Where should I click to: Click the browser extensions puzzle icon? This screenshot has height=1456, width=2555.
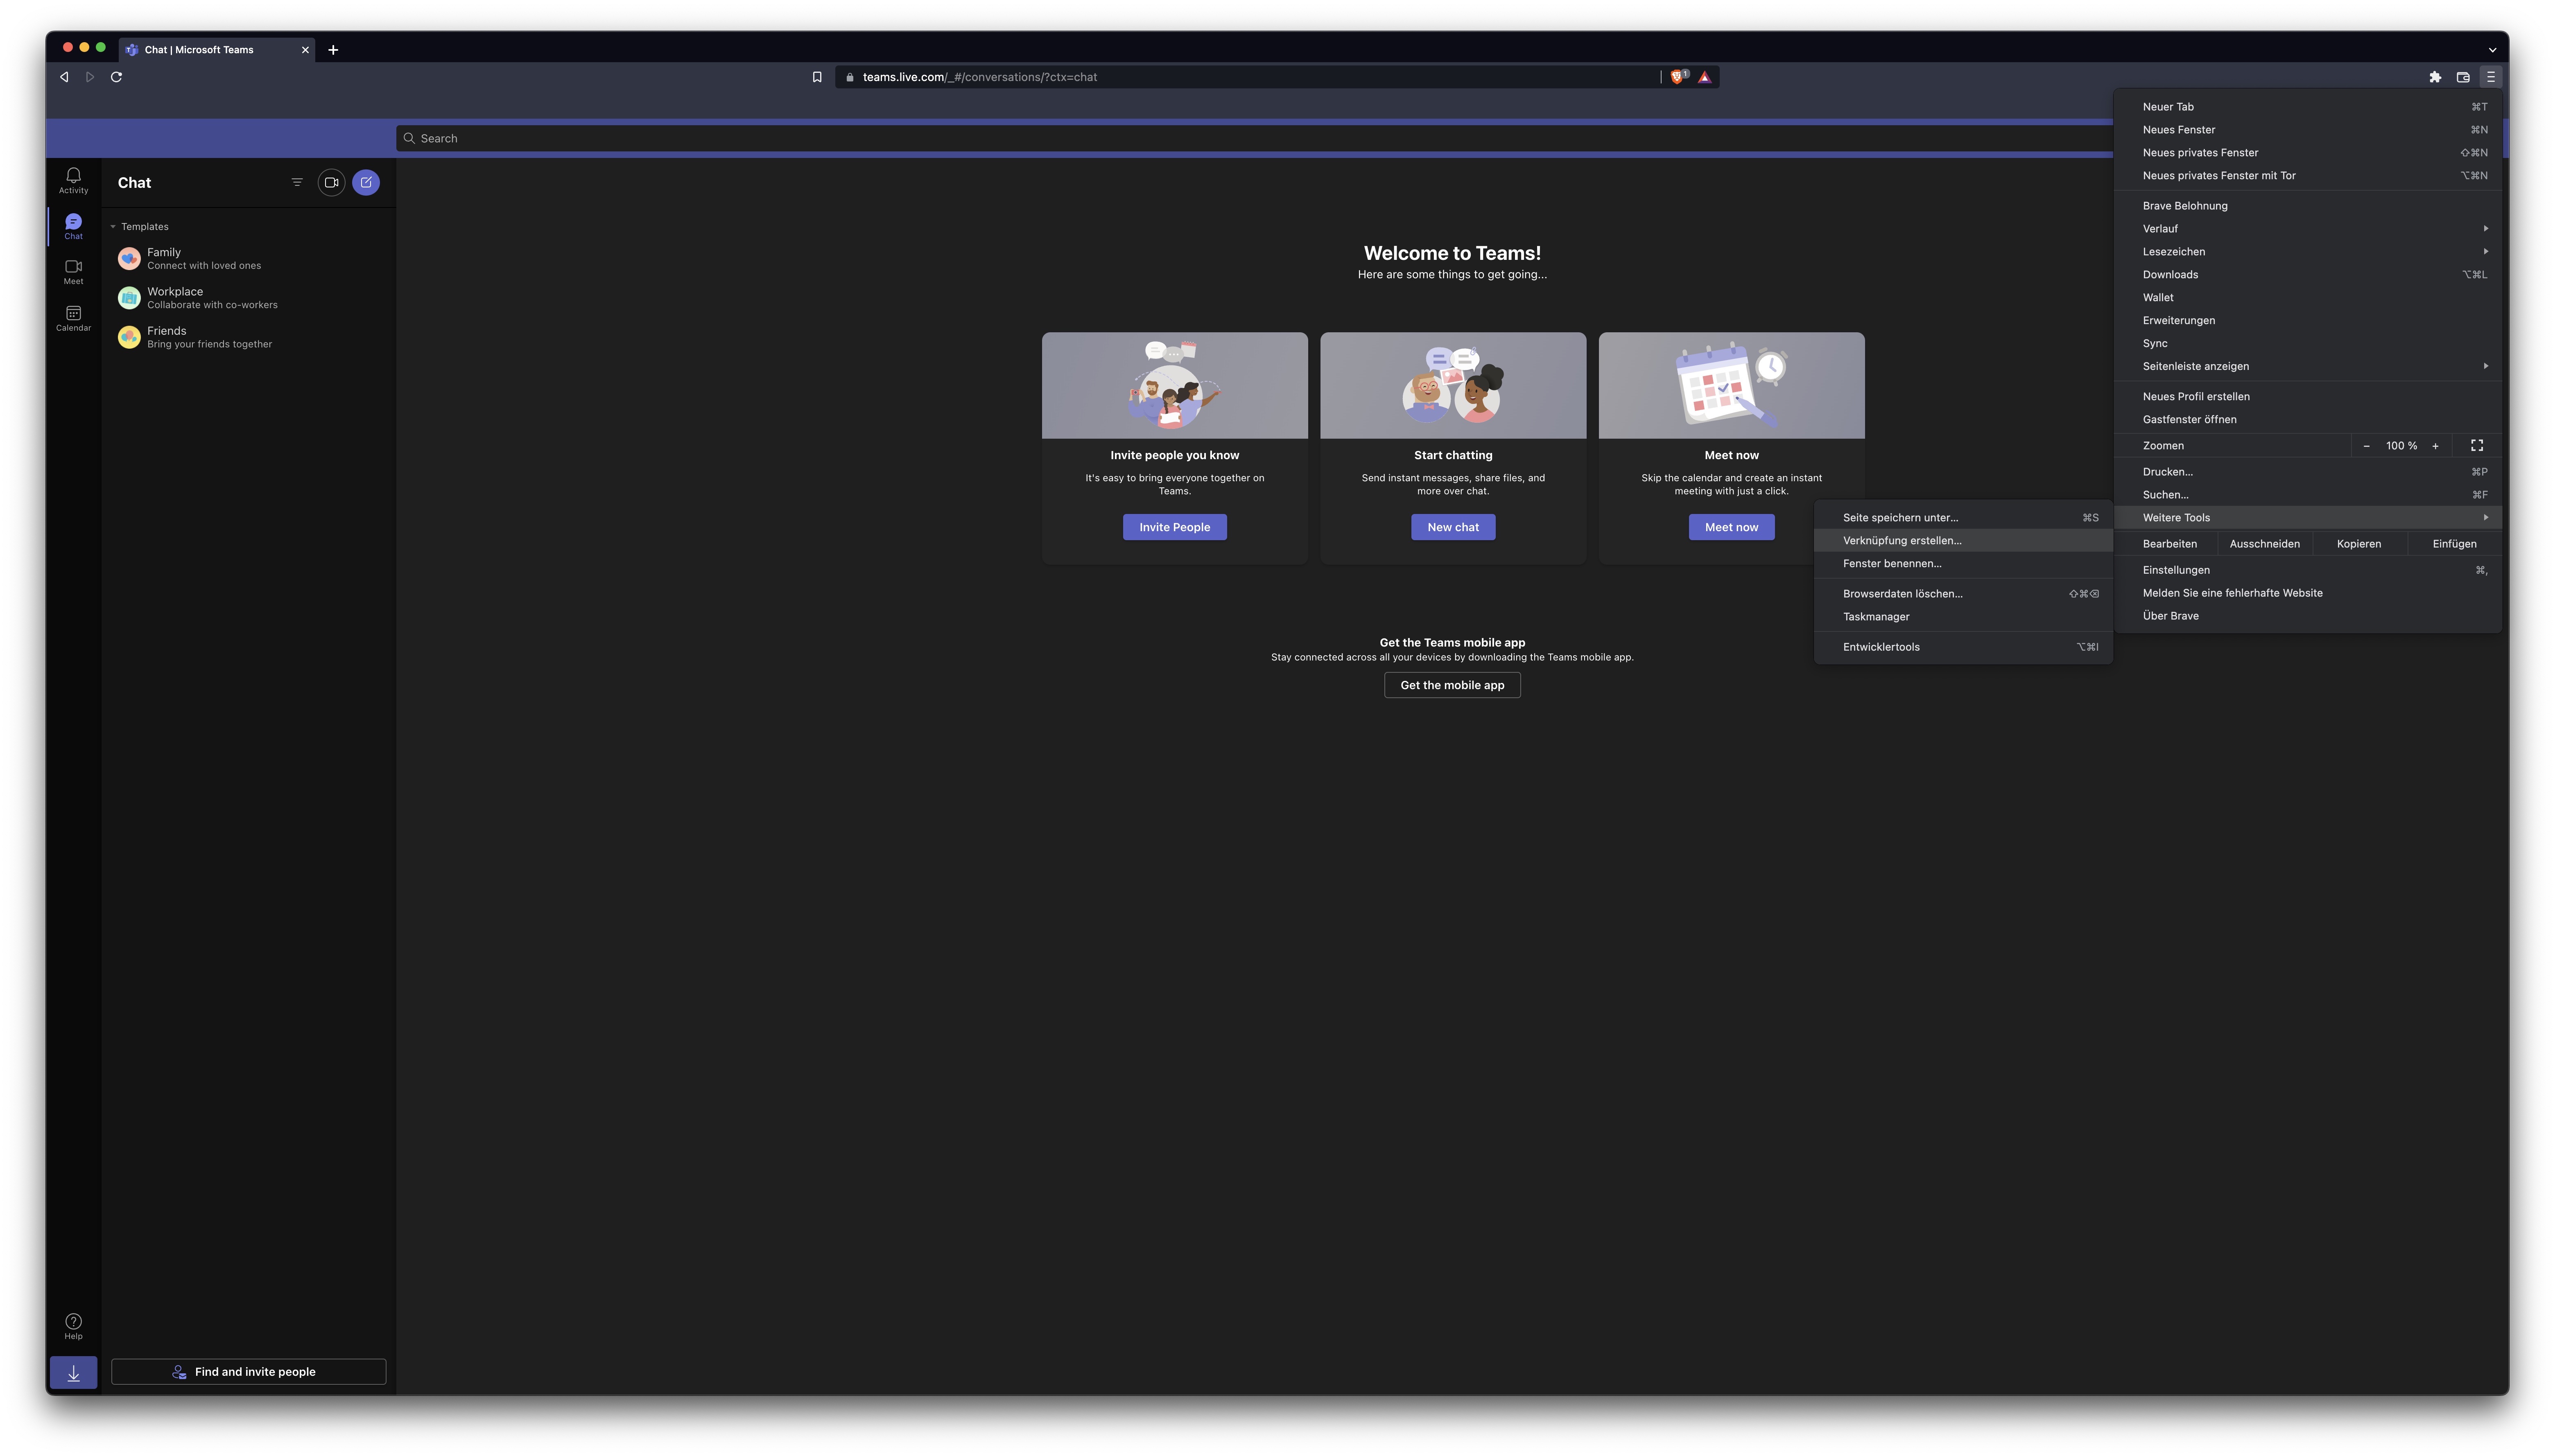(x=2436, y=76)
